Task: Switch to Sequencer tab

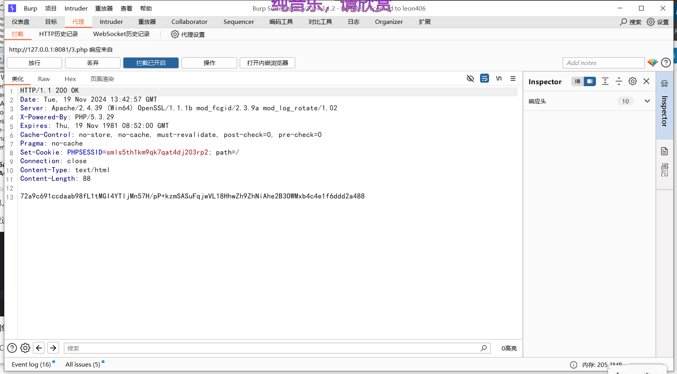Action: click(239, 22)
